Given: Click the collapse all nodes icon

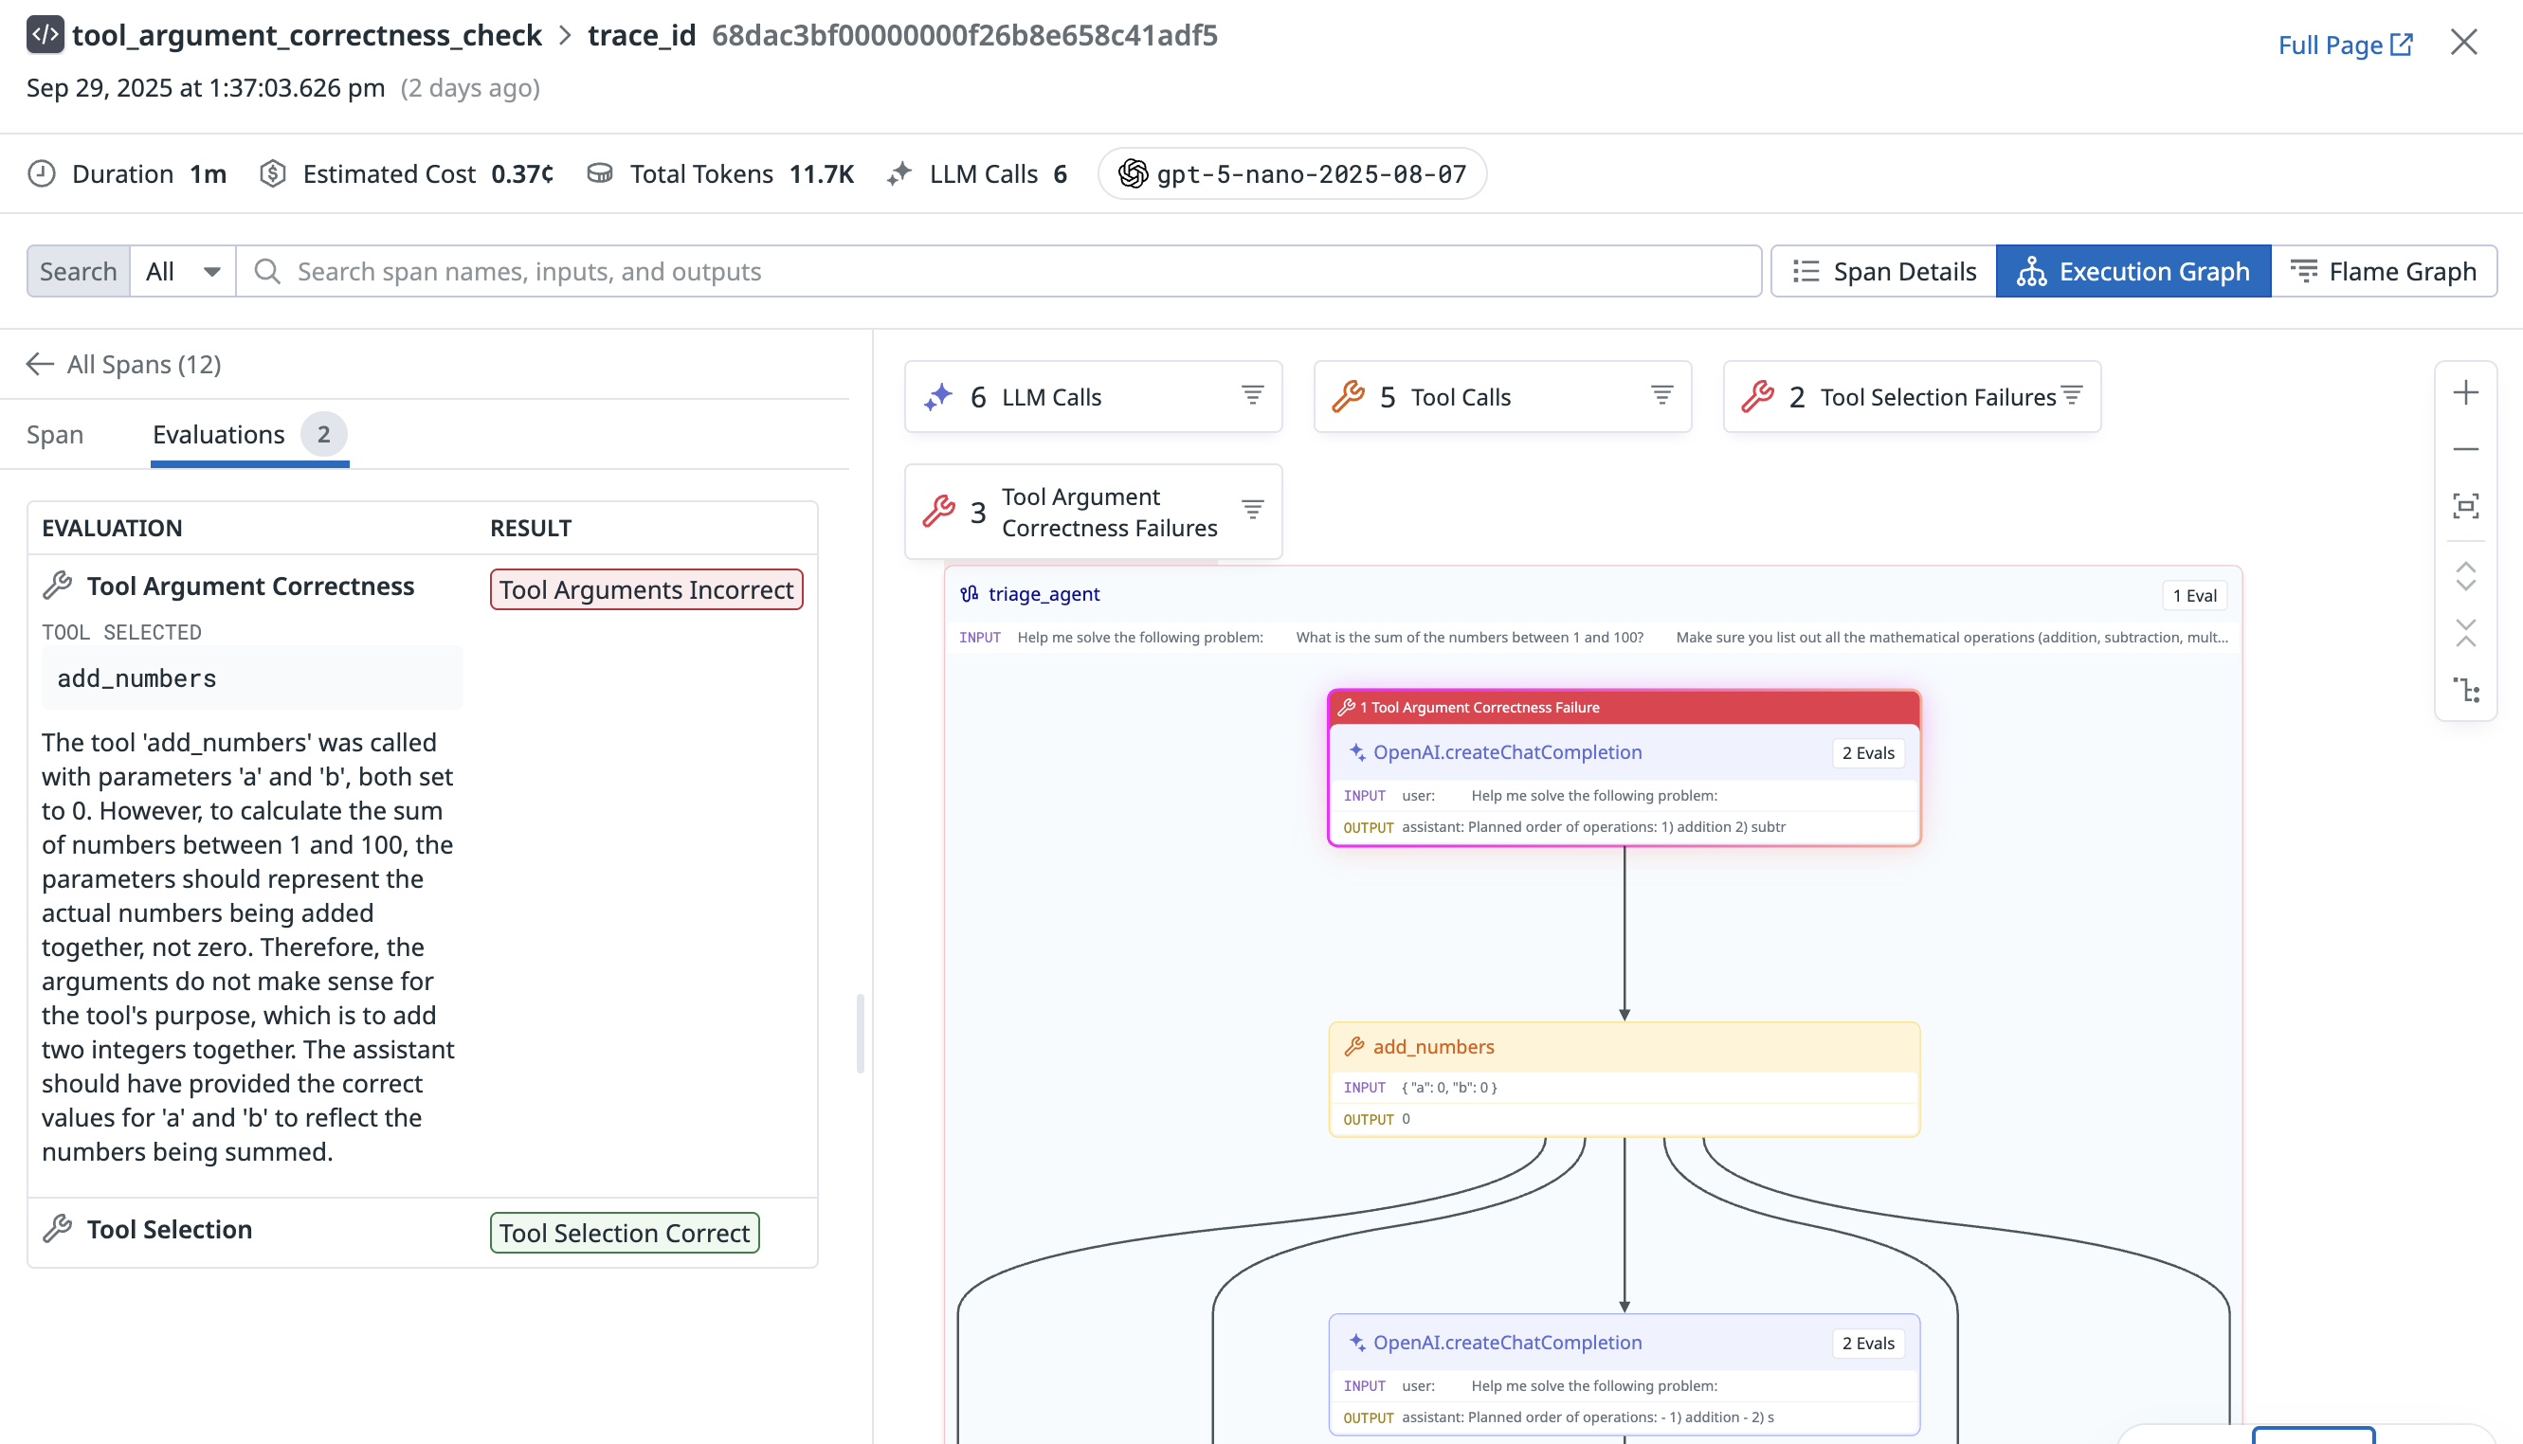Looking at the screenshot, I should pyautogui.click(x=2465, y=633).
